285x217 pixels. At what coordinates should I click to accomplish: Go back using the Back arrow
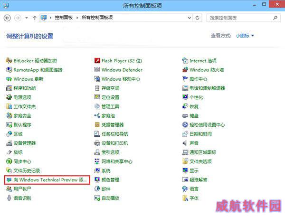click(7, 18)
